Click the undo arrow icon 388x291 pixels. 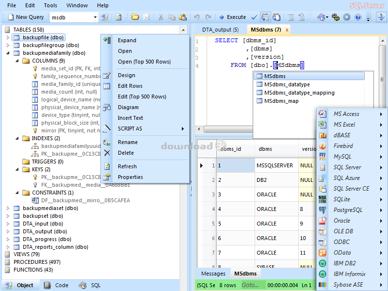coord(197,17)
